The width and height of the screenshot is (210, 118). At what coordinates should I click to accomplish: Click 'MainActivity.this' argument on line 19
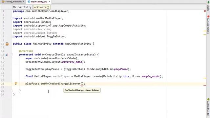click(116, 76)
